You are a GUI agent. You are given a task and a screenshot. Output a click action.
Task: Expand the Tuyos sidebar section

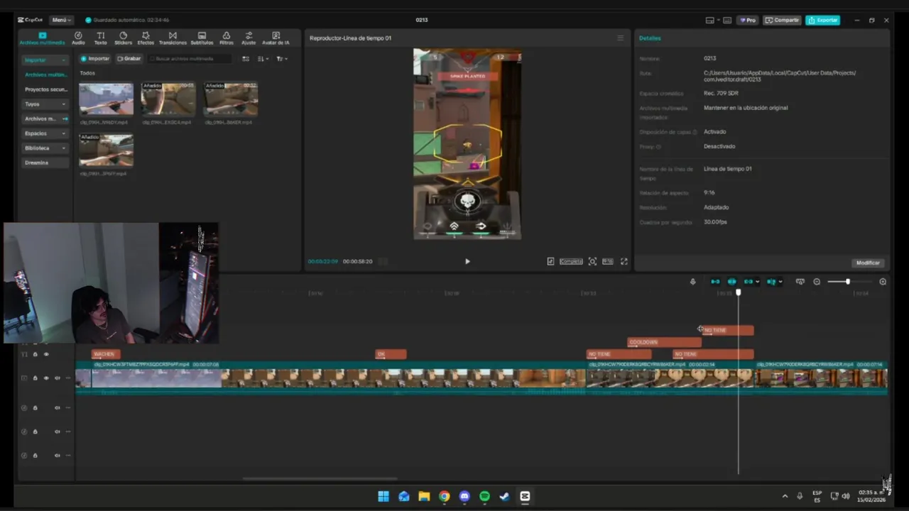coord(45,104)
